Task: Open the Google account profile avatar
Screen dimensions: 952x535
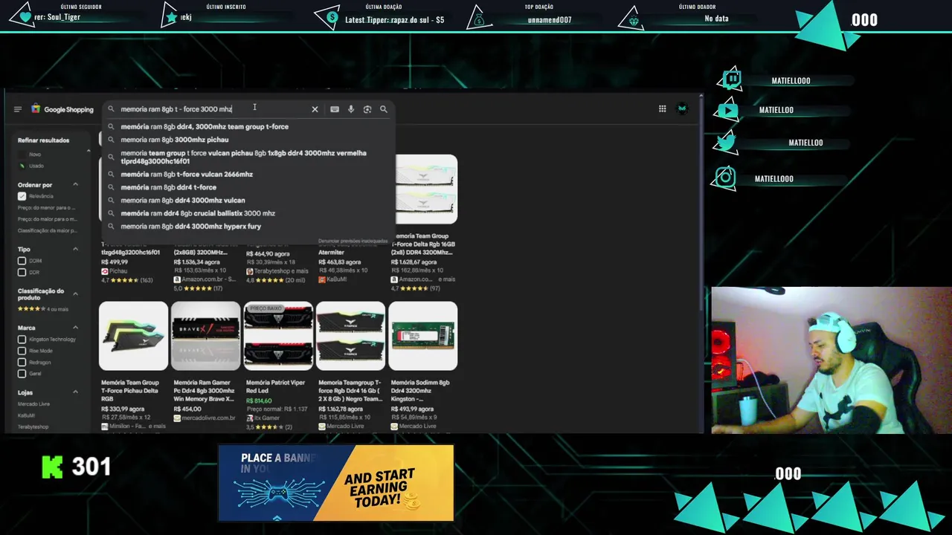Action: (682, 108)
